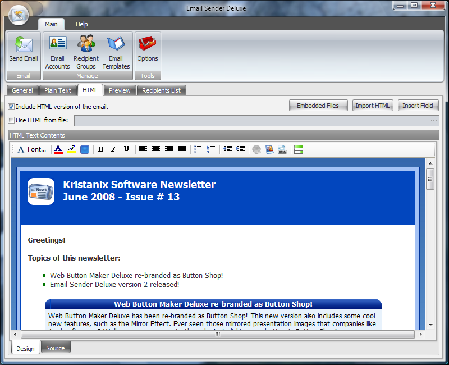This screenshot has width=449, height=365.
Task: Click Import HTML button
Action: pyautogui.click(x=373, y=106)
